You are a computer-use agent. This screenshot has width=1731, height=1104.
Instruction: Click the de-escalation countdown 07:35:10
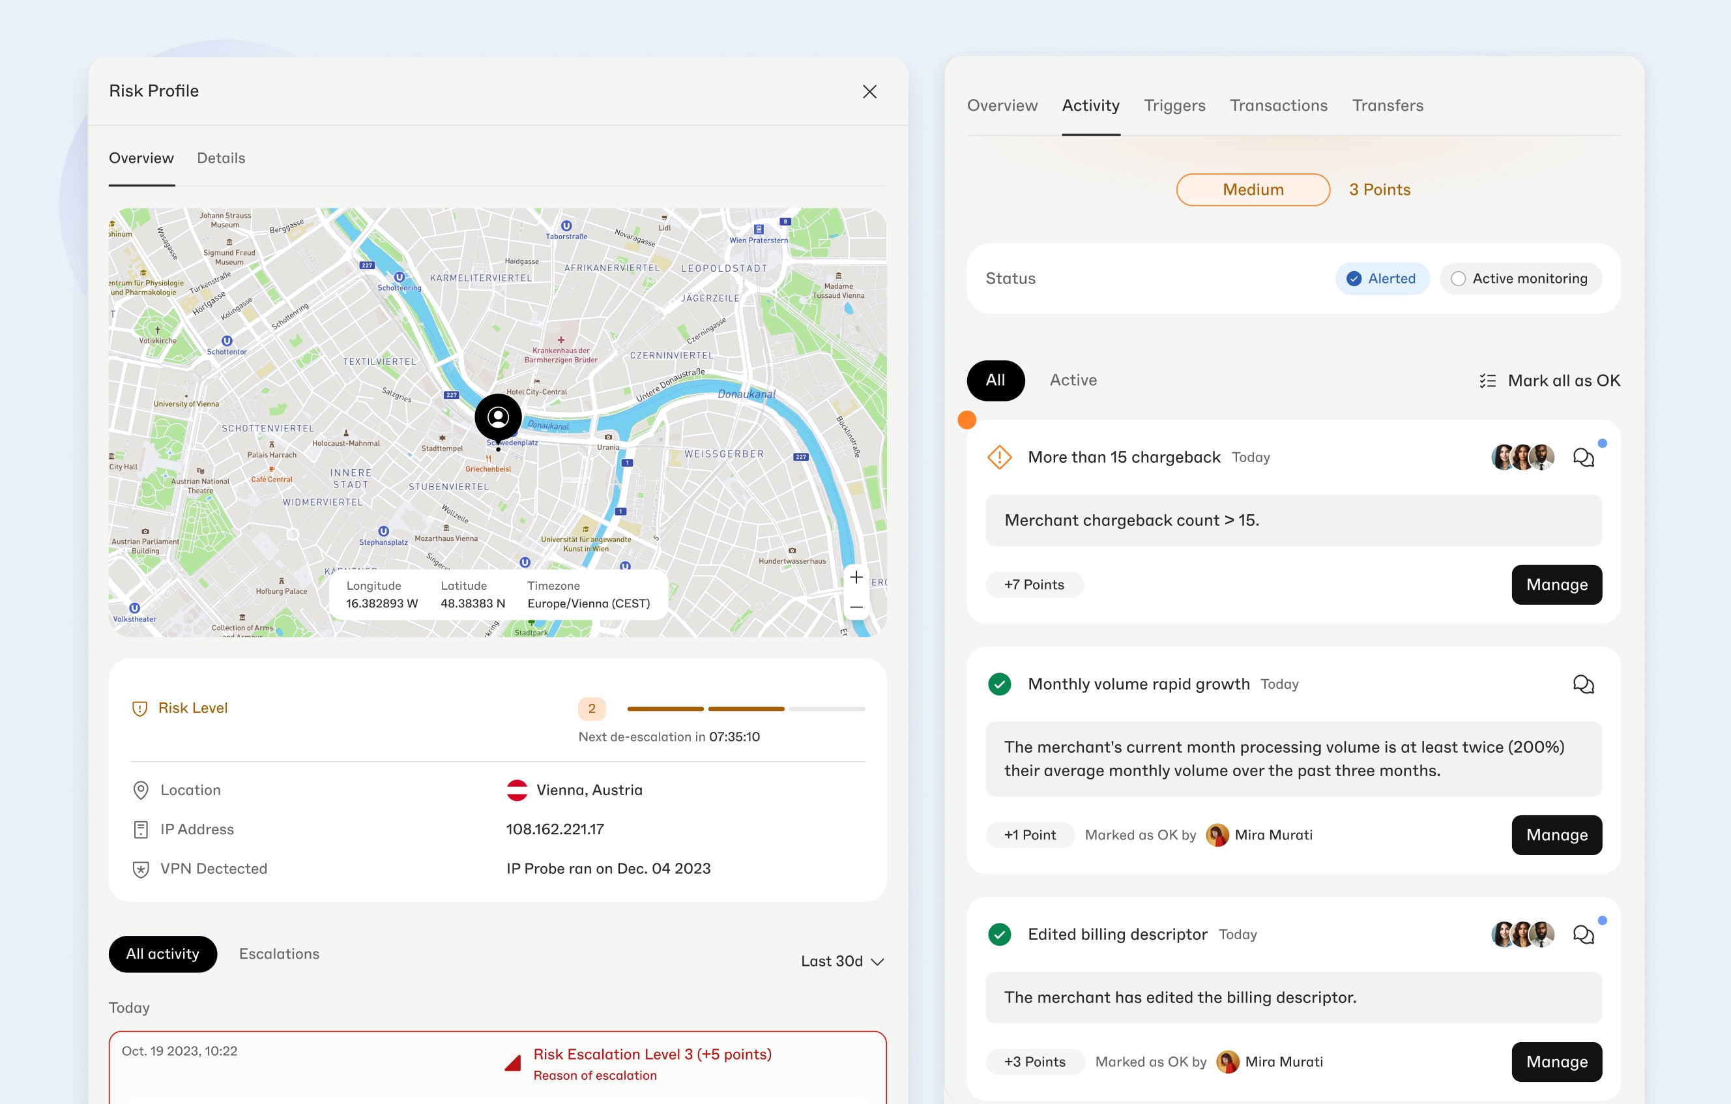click(x=734, y=736)
